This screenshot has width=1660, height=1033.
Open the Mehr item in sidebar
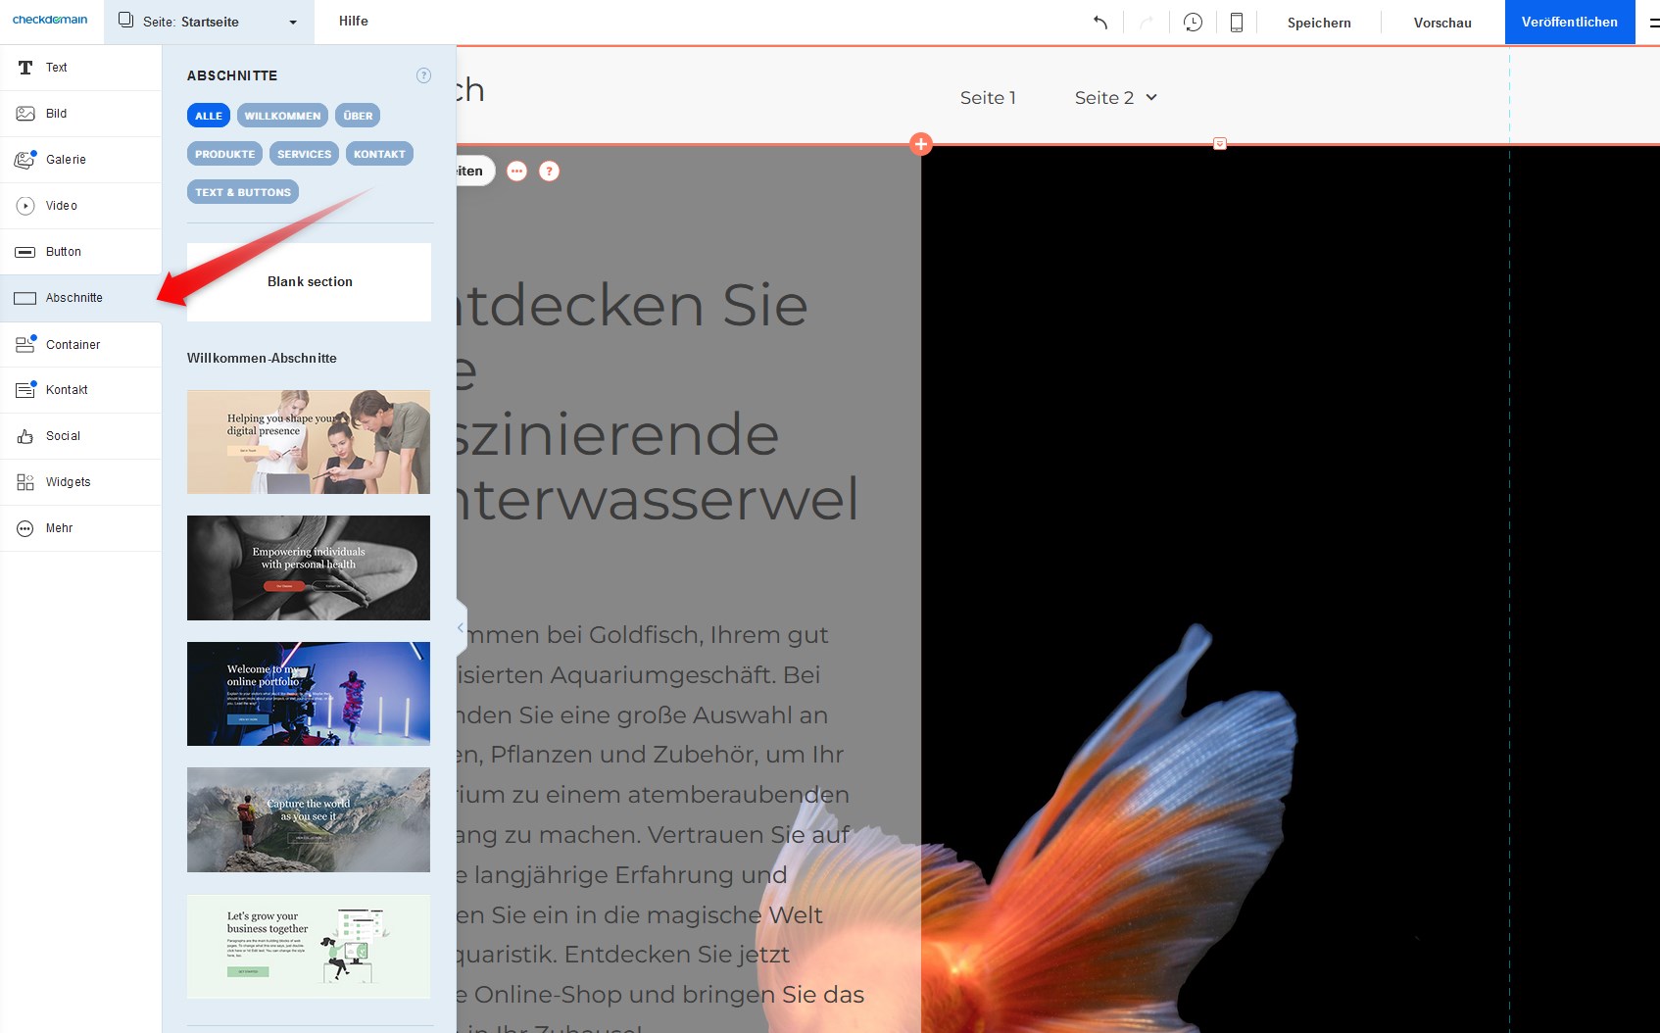(59, 528)
